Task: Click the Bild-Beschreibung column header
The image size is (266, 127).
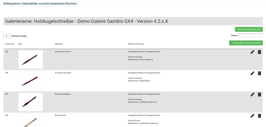Action: [136, 44]
